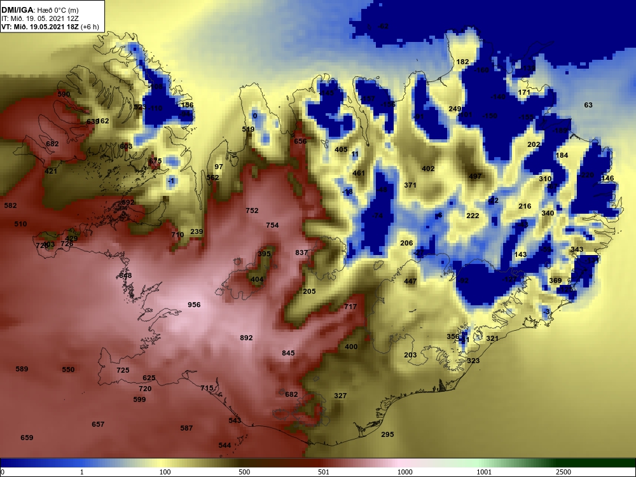Screen dimensions: 636x477
Task: Select the 395 value label
Action: tap(264, 254)
